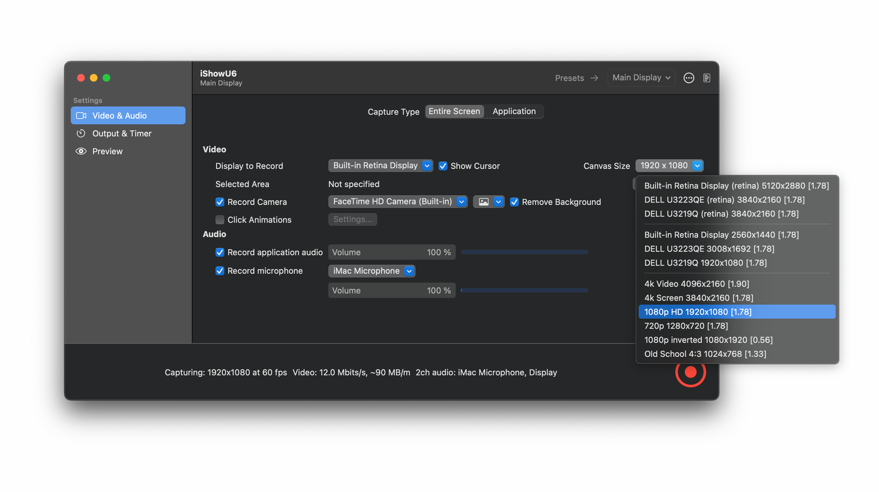Open the FaceTime HD Camera dropdown

[398, 202]
